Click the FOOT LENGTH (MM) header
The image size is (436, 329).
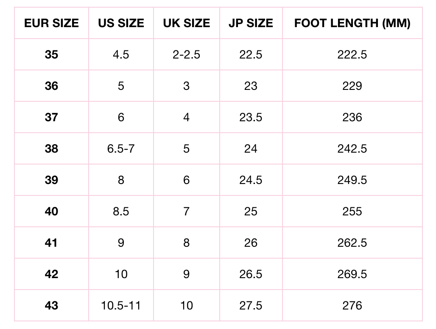pos(352,23)
